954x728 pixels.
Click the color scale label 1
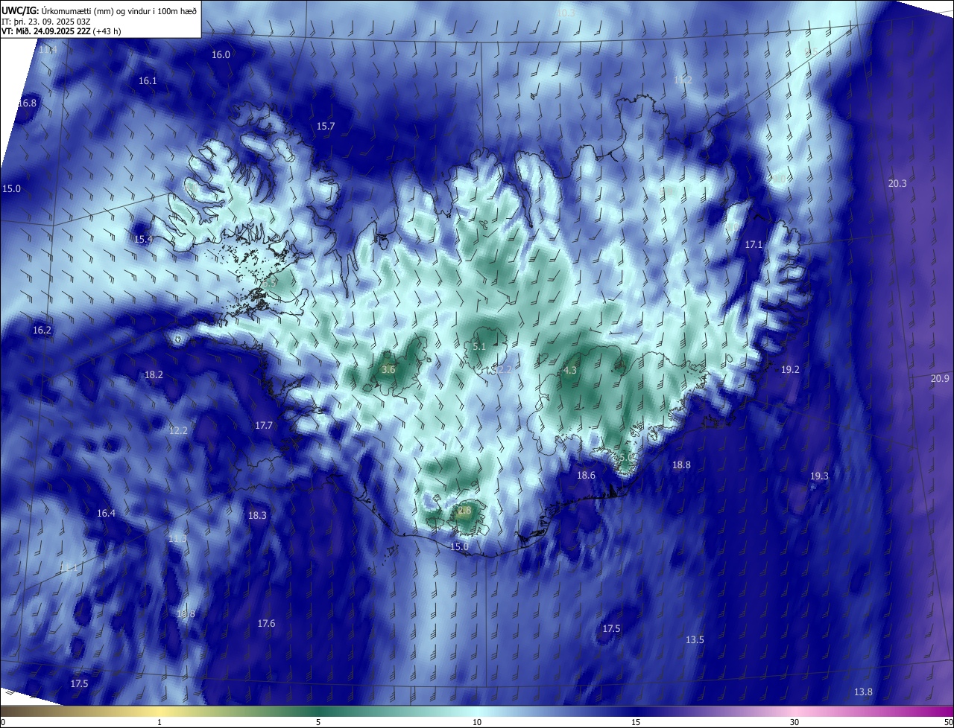tap(159, 722)
